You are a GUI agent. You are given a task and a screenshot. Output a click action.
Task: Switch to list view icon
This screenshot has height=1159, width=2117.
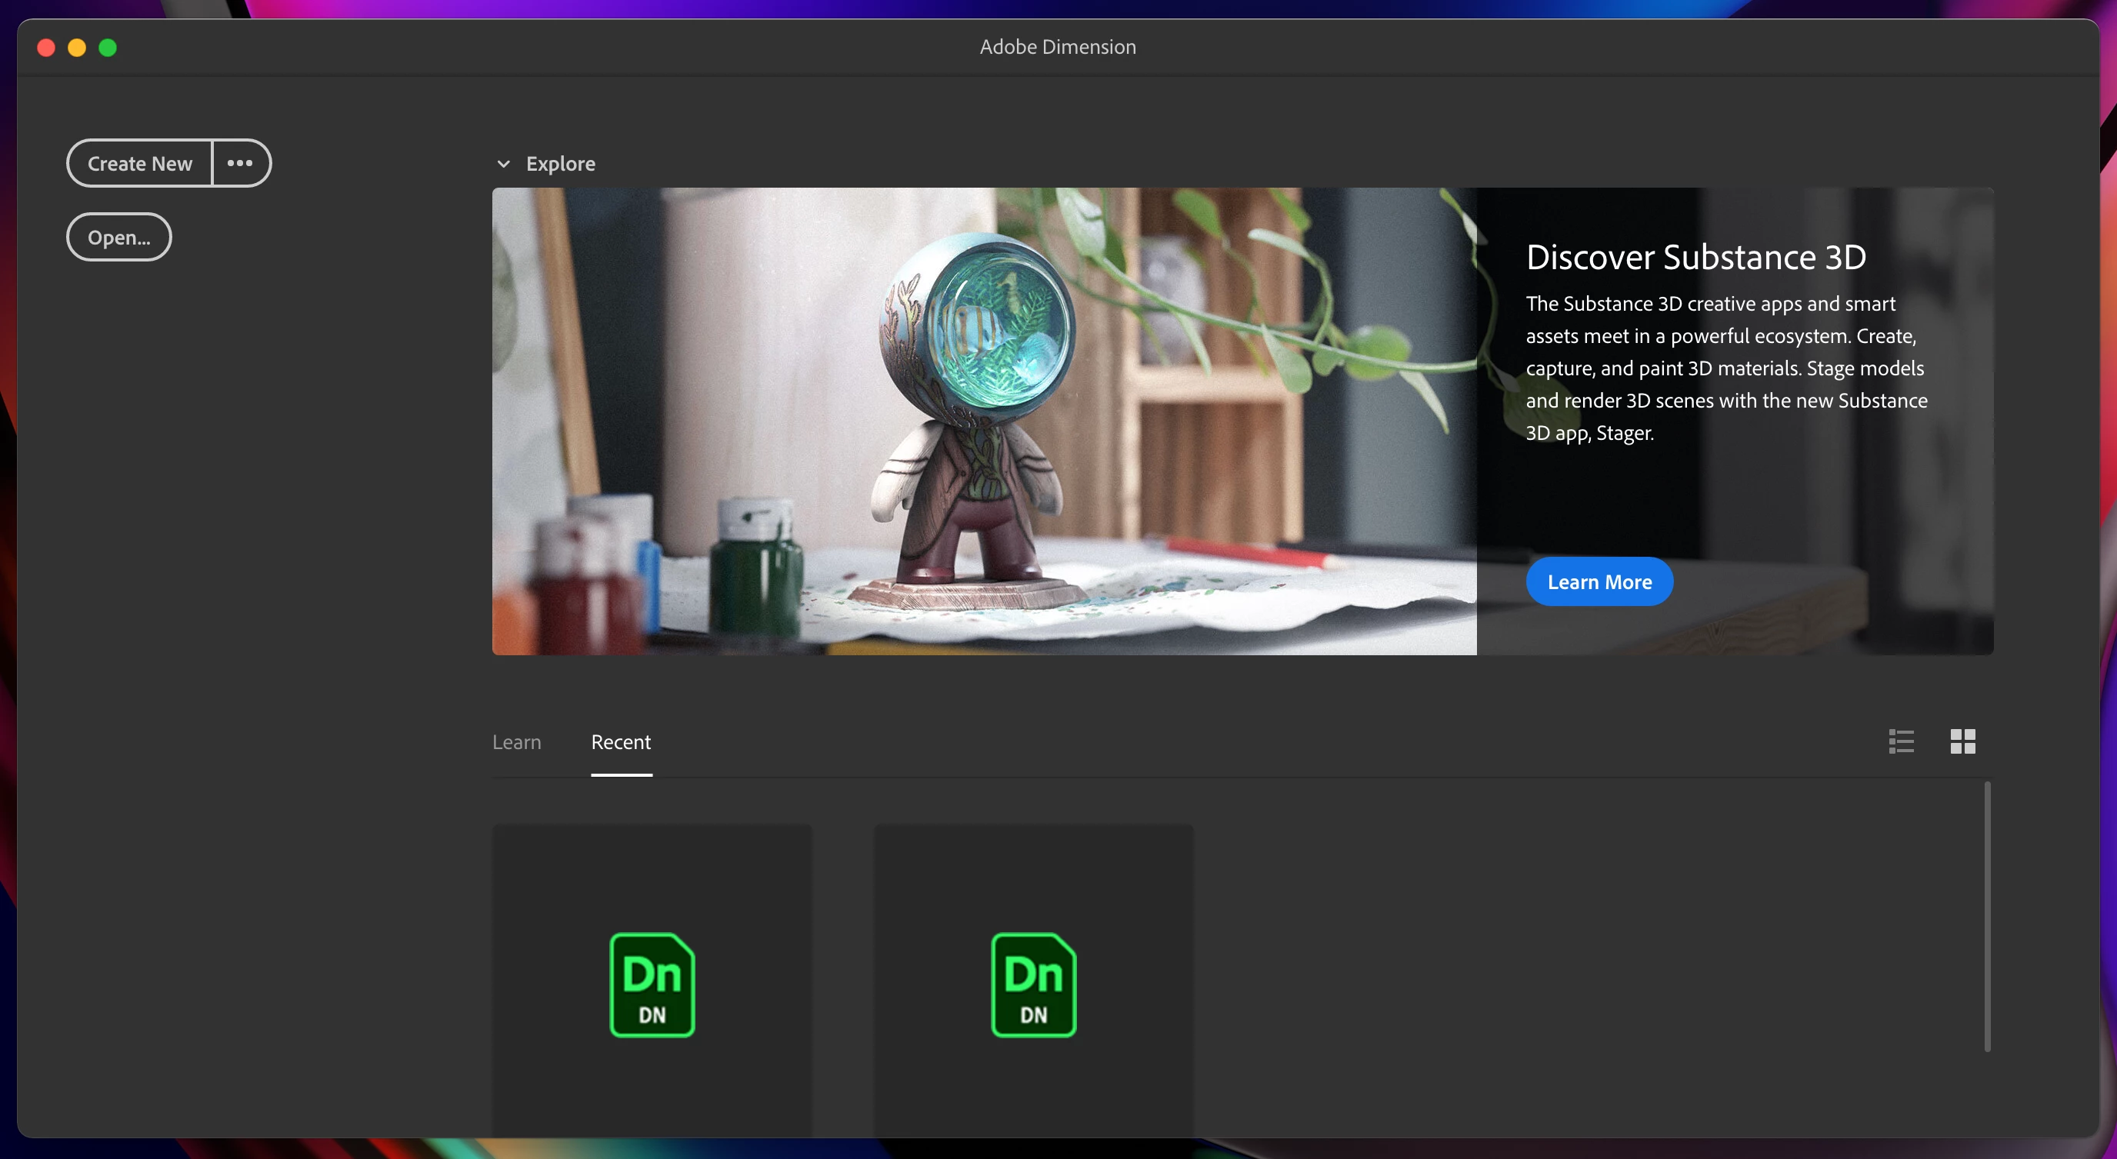click(1901, 741)
